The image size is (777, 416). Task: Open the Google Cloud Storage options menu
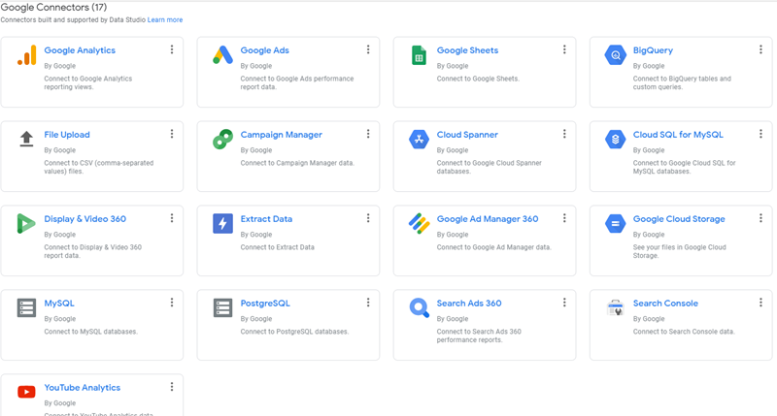(760, 218)
